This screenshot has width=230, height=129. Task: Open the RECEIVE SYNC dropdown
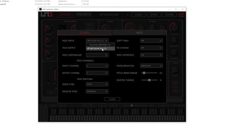[97, 91]
